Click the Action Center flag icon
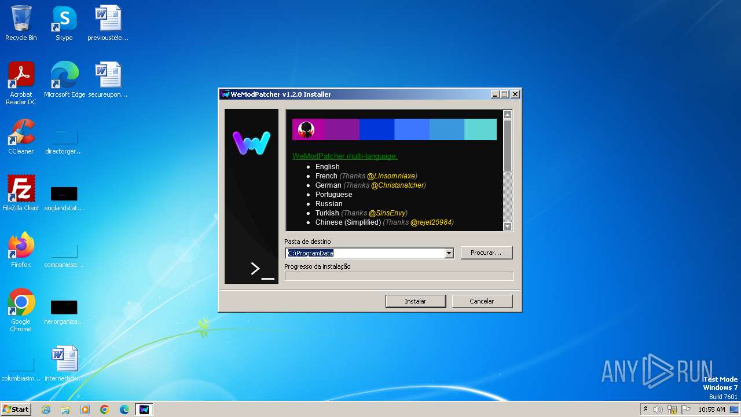This screenshot has width=741, height=417. click(x=686, y=409)
